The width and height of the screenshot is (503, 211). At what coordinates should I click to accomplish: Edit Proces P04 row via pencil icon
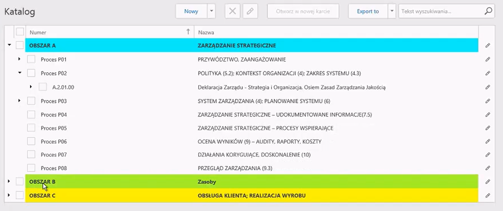click(x=488, y=115)
